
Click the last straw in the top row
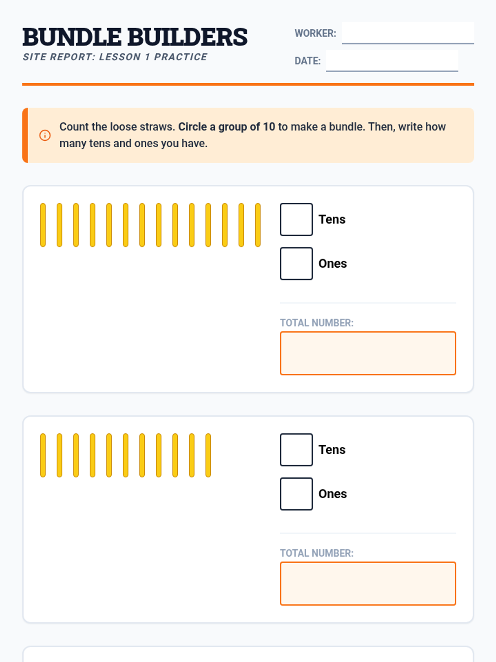pyautogui.click(x=258, y=225)
